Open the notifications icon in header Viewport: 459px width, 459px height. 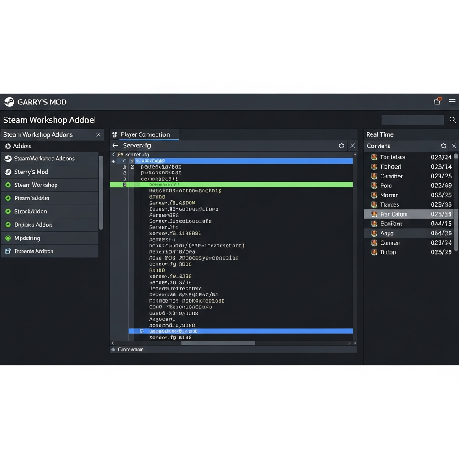(437, 101)
